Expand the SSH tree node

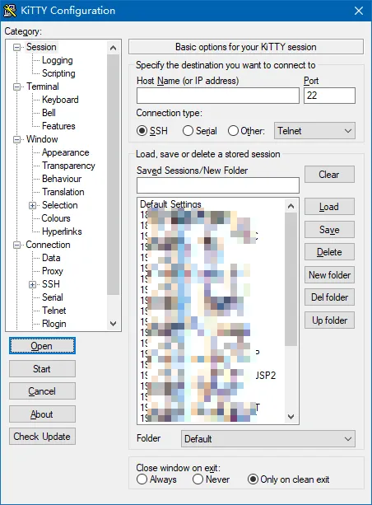tap(32, 285)
